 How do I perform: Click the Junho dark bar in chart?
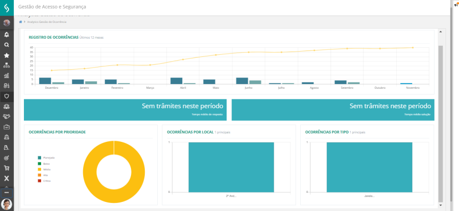point(242,81)
